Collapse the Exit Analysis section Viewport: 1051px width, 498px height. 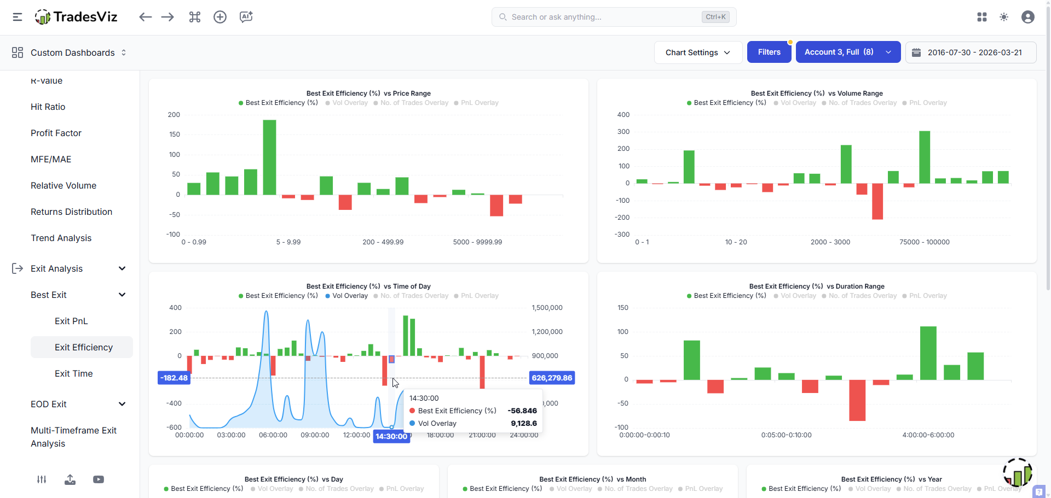click(122, 268)
